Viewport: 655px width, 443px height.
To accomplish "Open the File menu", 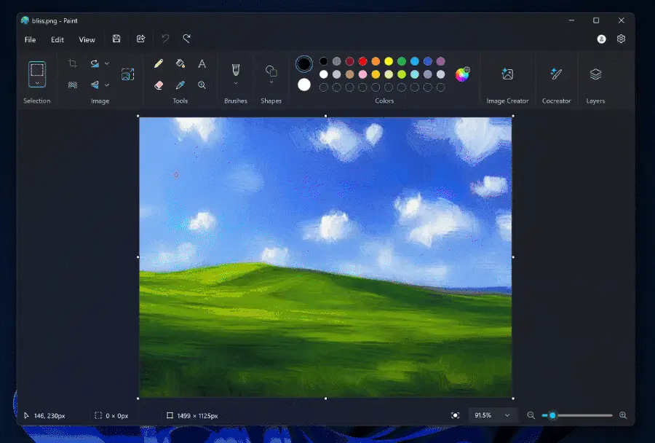I will coord(29,39).
